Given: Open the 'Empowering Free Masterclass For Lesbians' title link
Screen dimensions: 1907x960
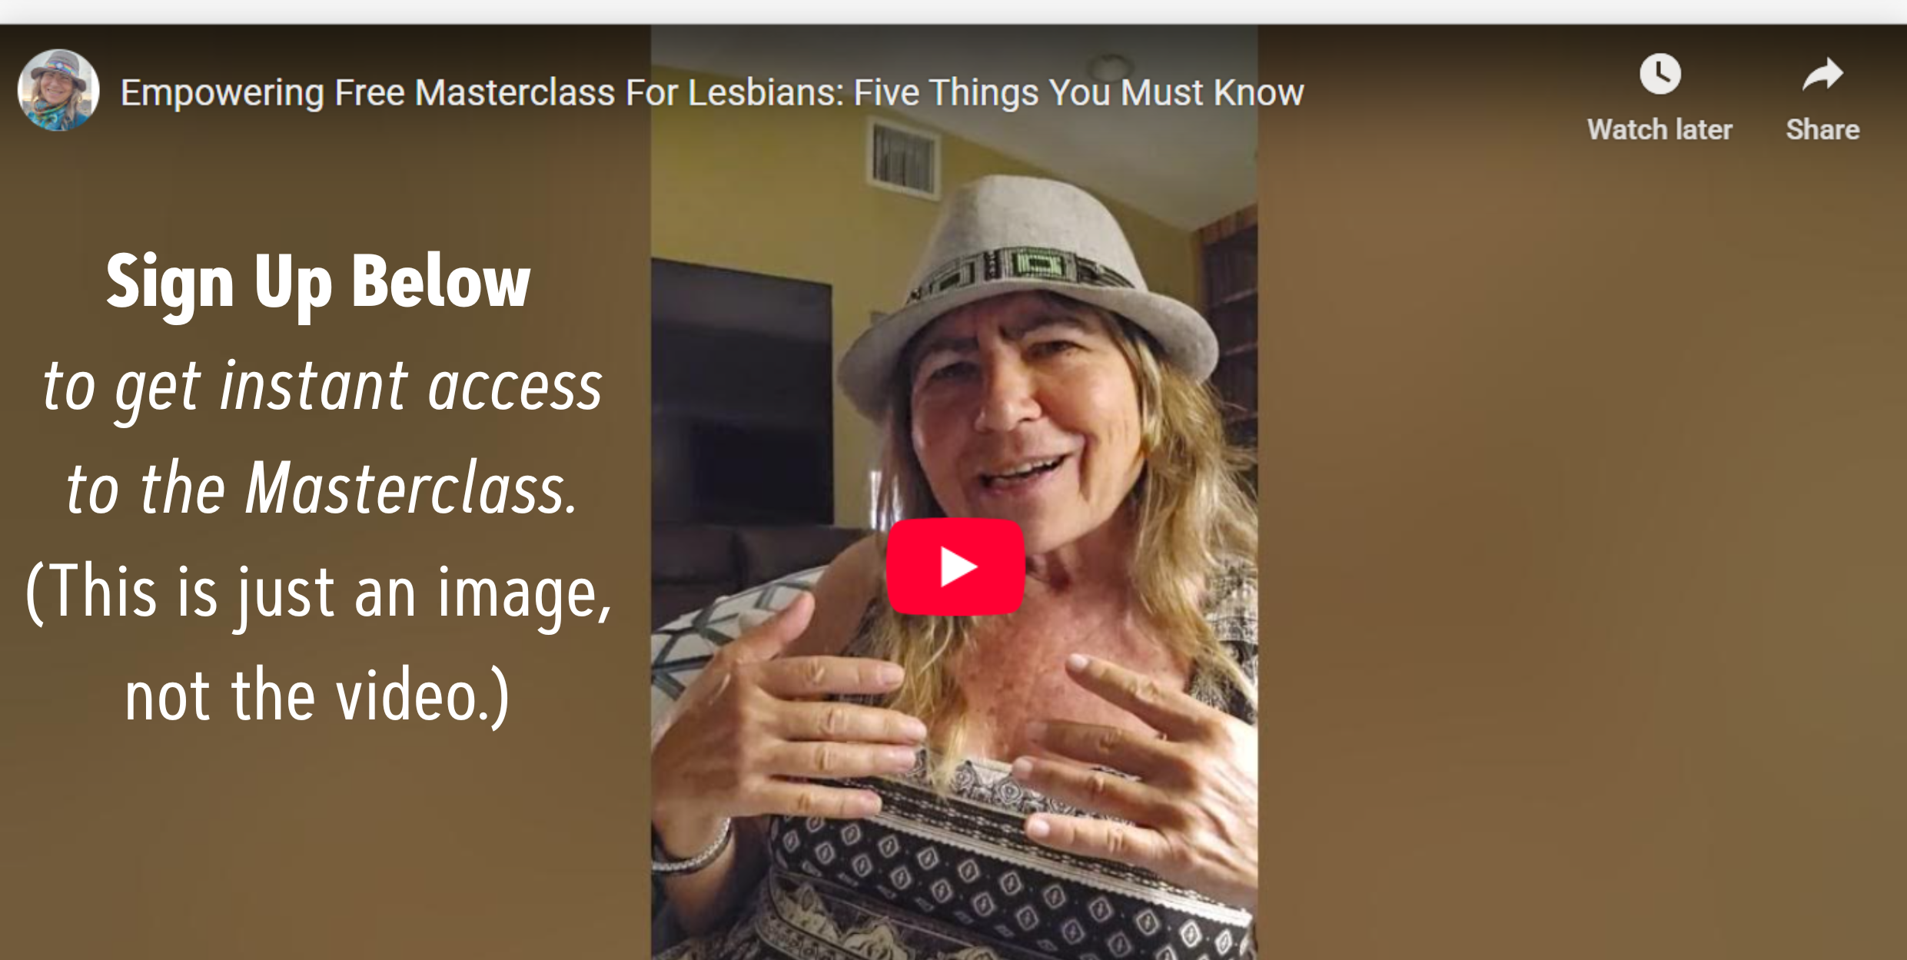Looking at the screenshot, I should pyautogui.click(x=712, y=93).
